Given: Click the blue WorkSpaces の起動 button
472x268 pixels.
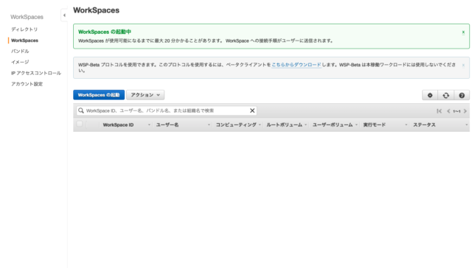Looking at the screenshot, I should (x=99, y=95).
